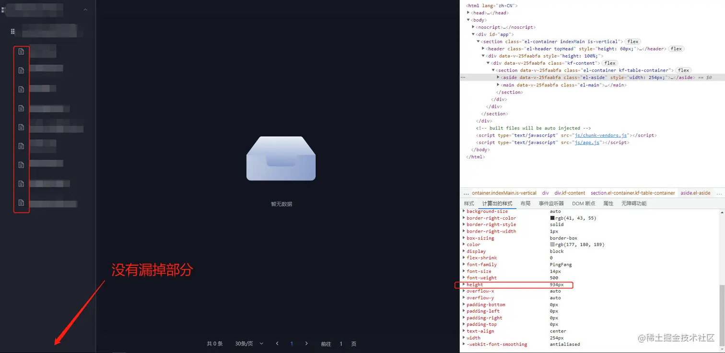Select the "built files will be auto injected" comment
Viewport: 725px width, 353px height.
(533, 129)
